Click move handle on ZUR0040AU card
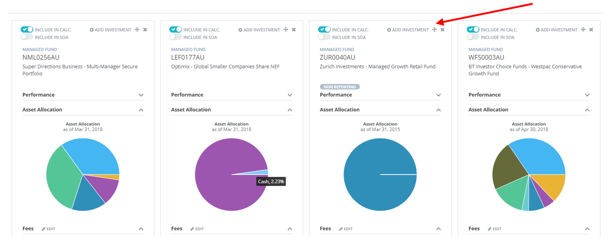The image size is (613, 243). [x=434, y=30]
